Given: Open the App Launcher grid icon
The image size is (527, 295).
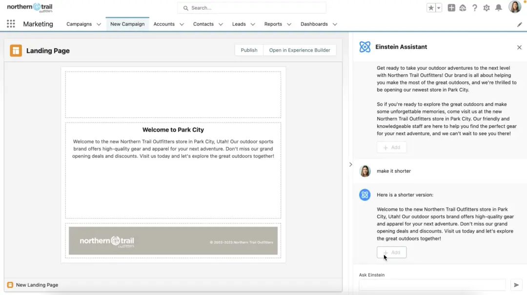Looking at the screenshot, I should pyautogui.click(x=11, y=24).
